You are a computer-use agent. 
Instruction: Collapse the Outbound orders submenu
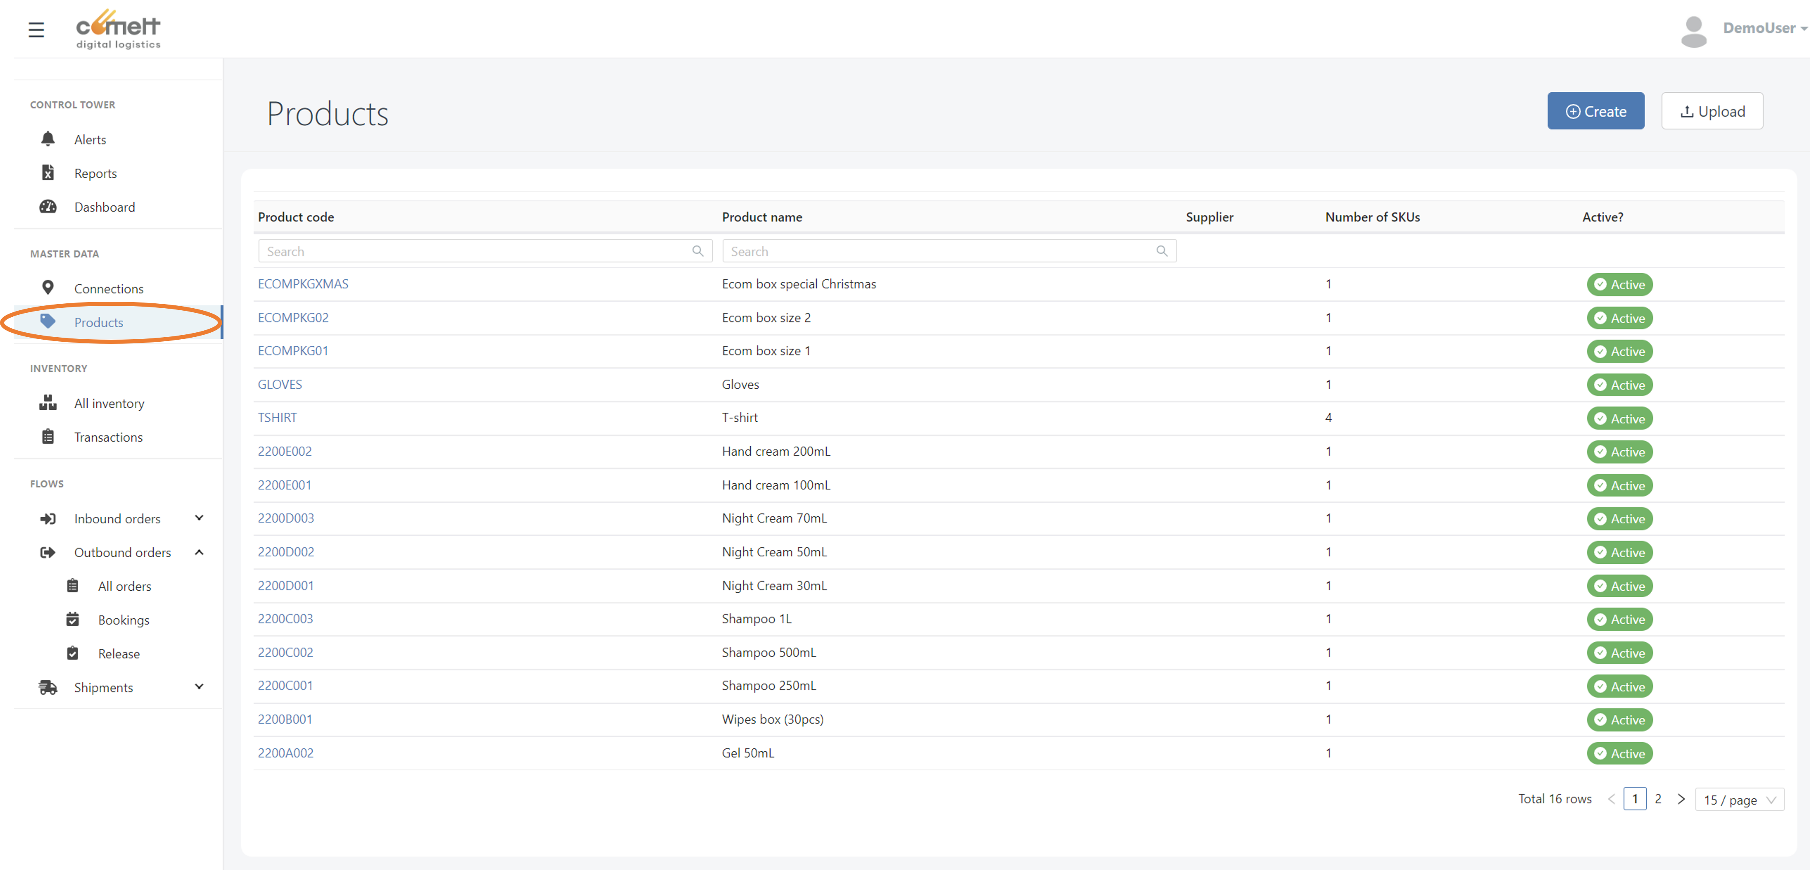[199, 552]
